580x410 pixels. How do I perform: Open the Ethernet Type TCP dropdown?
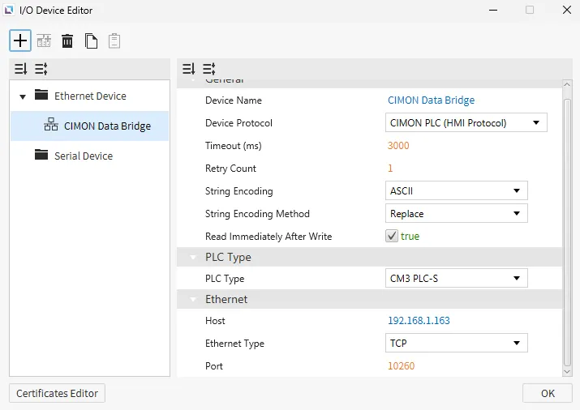coord(456,344)
